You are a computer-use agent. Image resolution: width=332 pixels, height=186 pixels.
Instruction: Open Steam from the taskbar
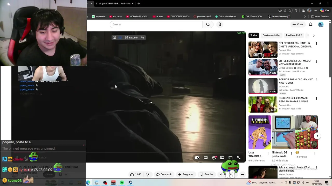[x=130, y=183]
